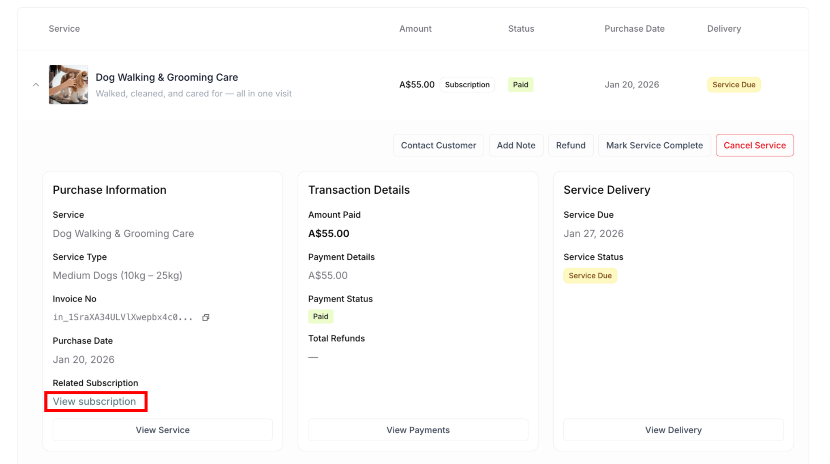Open the View subscription link

coord(94,402)
